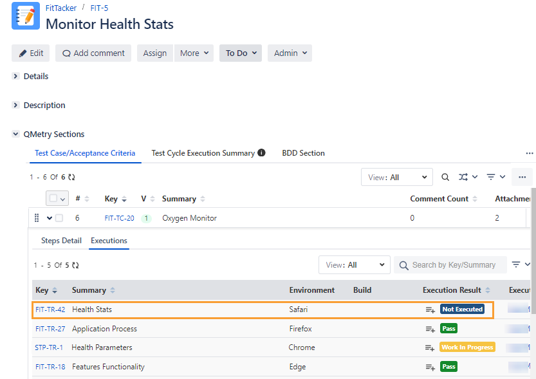536x379 pixels.
Task: Sort executions by Summary column
Action: tap(113, 290)
